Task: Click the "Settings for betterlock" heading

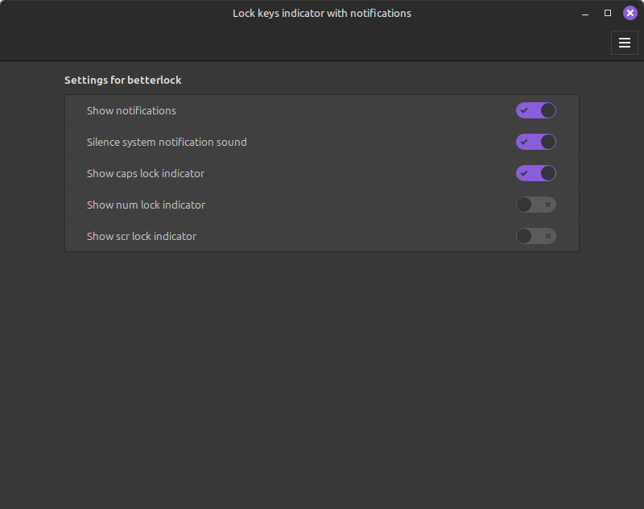Action: [122, 81]
